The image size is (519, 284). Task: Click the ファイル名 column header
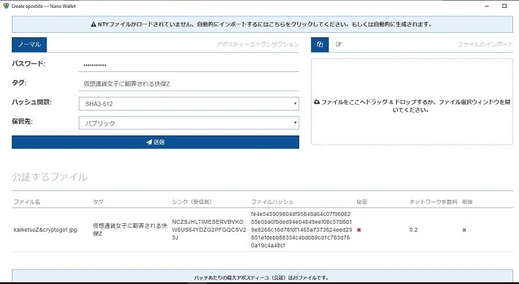(27, 202)
